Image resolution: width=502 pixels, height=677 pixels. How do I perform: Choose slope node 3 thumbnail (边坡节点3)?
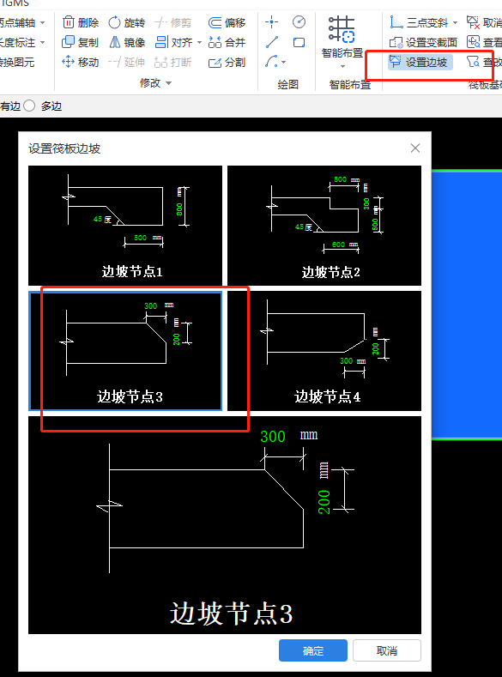[125, 351]
